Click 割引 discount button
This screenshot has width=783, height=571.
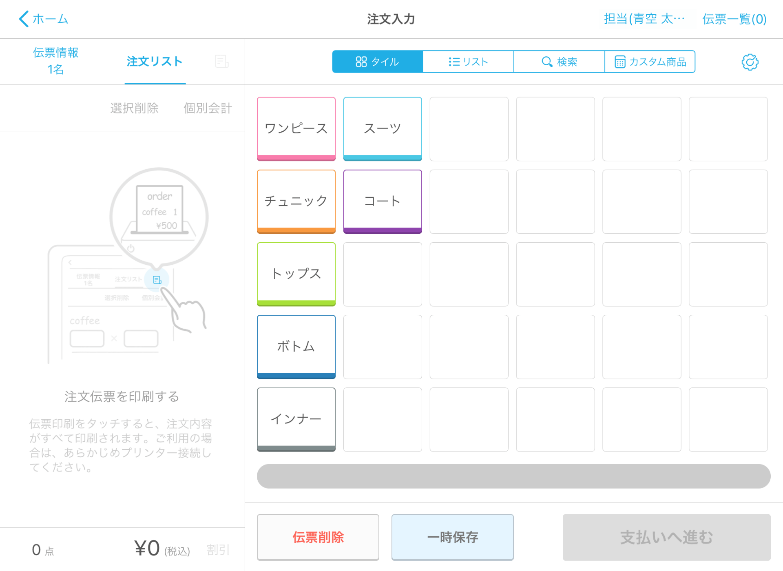(218, 550)
